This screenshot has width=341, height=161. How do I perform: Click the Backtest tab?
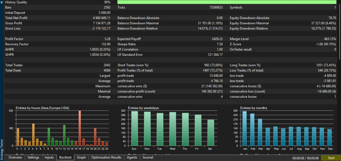click(65, 158)
